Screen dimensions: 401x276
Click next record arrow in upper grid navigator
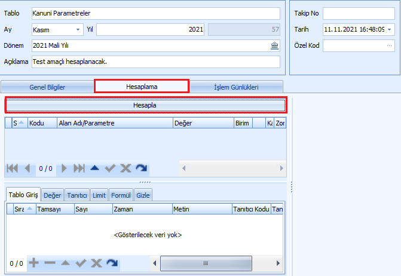[64, 168]
